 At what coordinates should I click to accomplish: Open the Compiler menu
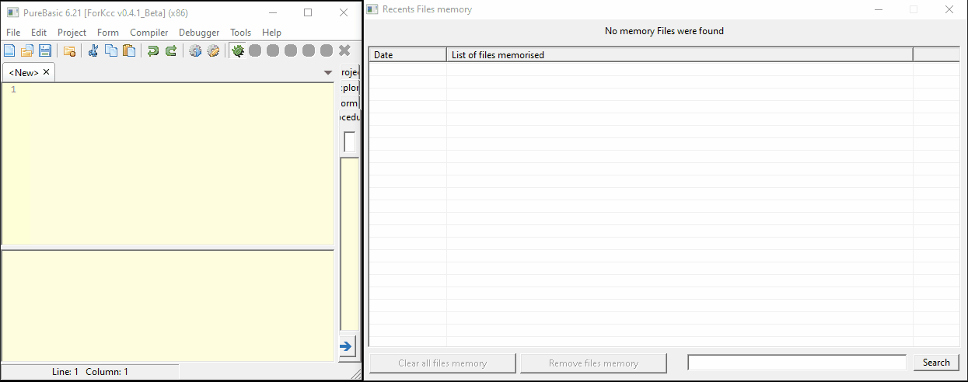149,33
